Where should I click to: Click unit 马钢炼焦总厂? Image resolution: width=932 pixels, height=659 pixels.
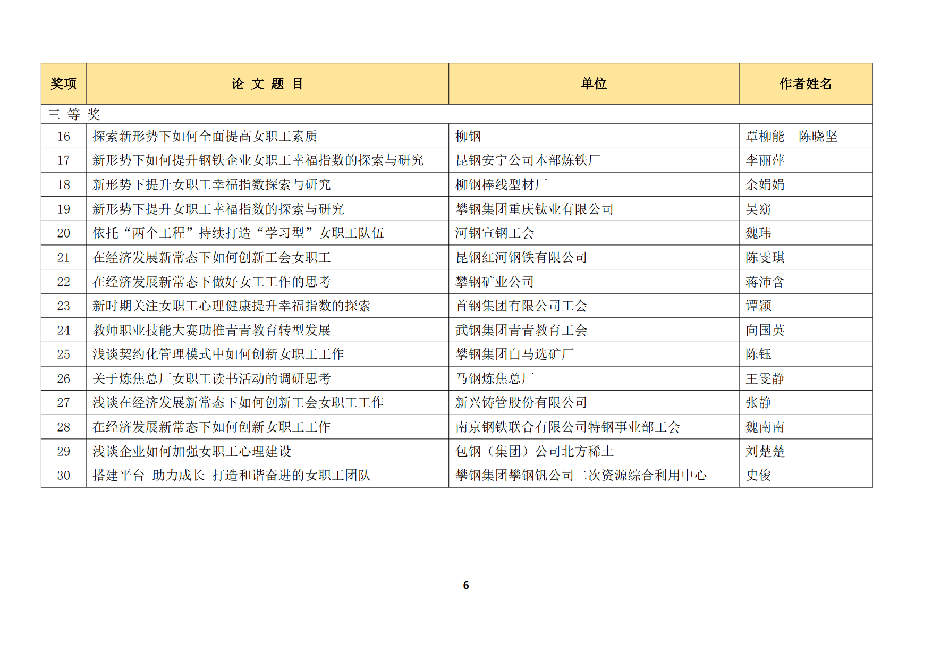coord(495,379)
